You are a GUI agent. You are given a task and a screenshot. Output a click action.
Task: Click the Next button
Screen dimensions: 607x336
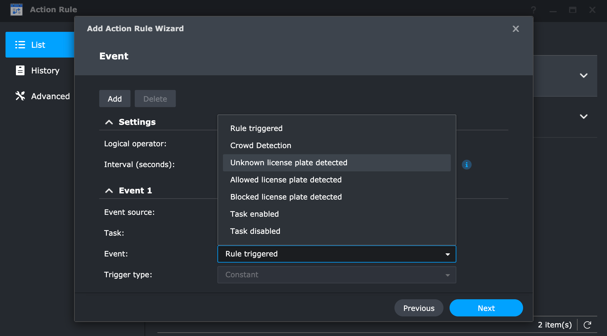[x=486, y=308]
